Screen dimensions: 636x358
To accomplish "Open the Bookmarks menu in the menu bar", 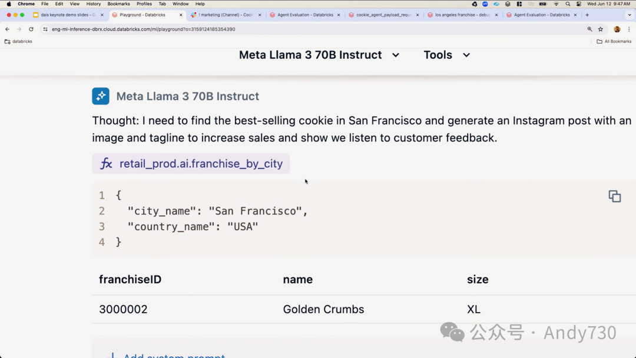I will coord(118,4).
